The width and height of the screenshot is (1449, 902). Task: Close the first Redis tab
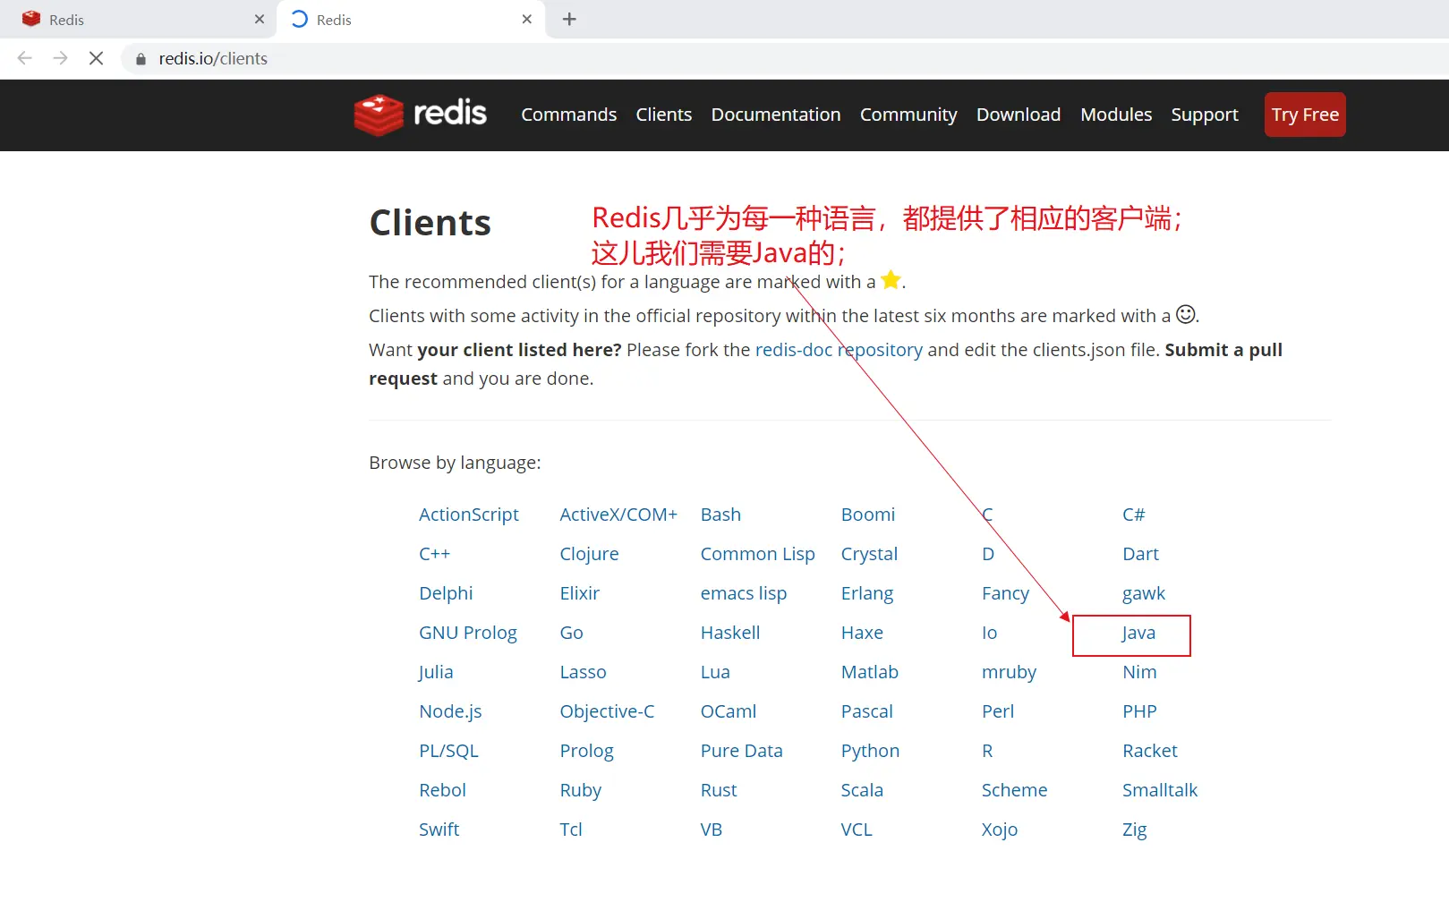click(260, 19)
